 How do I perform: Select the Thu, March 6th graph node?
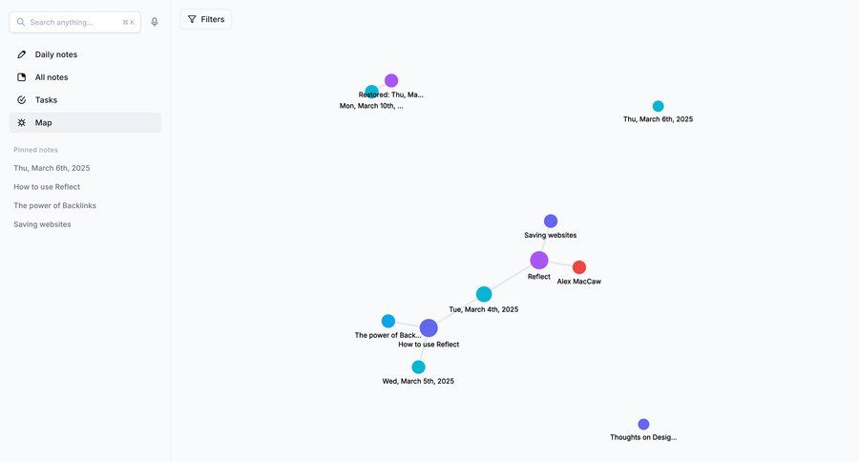click(658, 106)
